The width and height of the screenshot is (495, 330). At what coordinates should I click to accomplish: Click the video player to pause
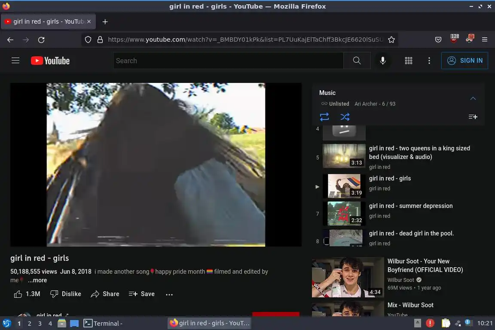tap(156, 165)
